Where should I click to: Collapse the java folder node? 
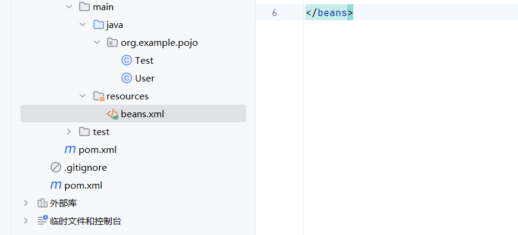point(83,25)
